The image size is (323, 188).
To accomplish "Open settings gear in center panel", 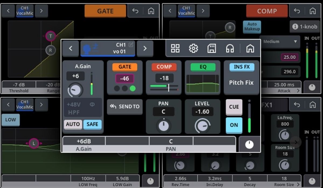I will 194,48.
